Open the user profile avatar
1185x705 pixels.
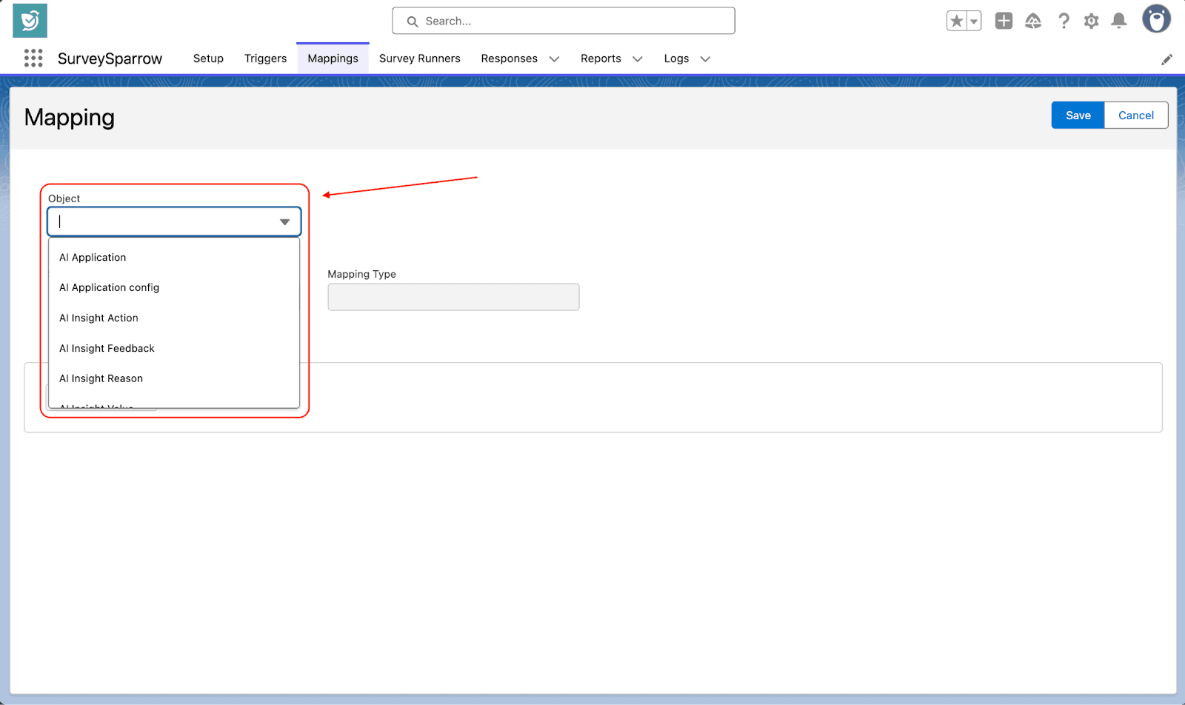tap(1155, 20)
